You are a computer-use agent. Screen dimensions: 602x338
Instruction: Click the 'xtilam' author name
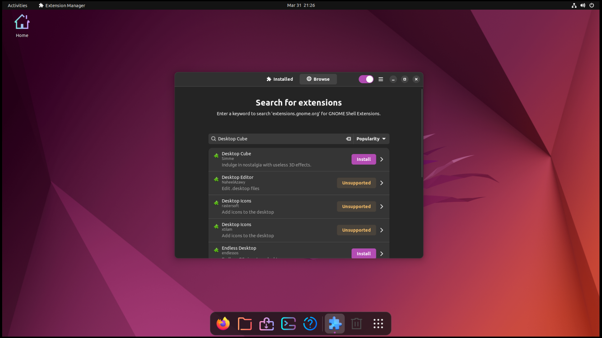click(x=227, y=229)
